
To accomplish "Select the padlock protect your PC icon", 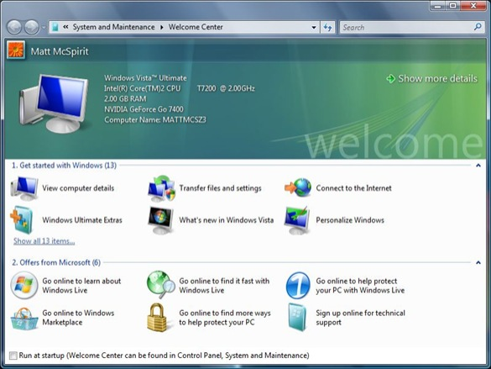I will [157, 317].
